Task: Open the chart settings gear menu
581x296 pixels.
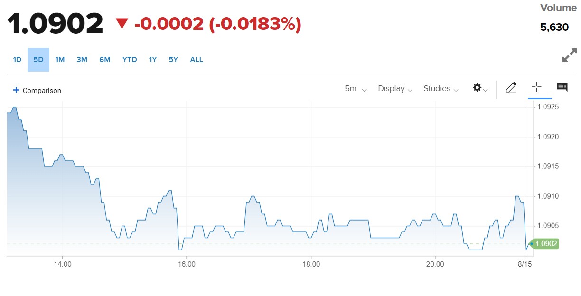Action: [x=480, y=88]
